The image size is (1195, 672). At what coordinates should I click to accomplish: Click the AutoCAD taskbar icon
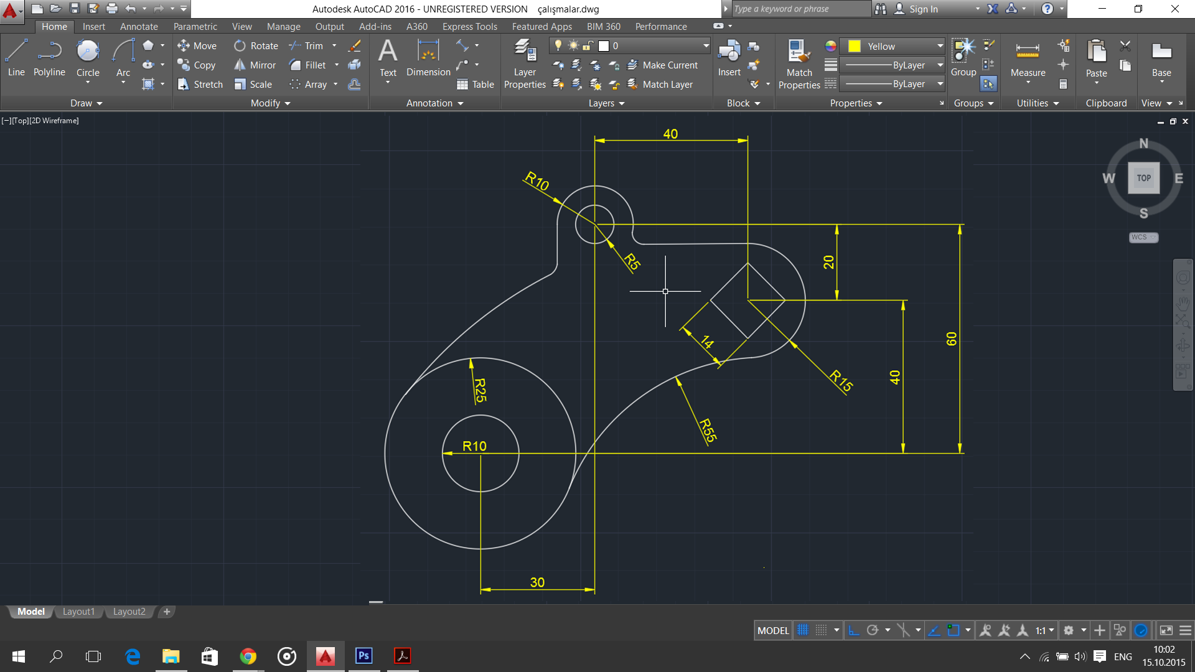coord(325,656)
